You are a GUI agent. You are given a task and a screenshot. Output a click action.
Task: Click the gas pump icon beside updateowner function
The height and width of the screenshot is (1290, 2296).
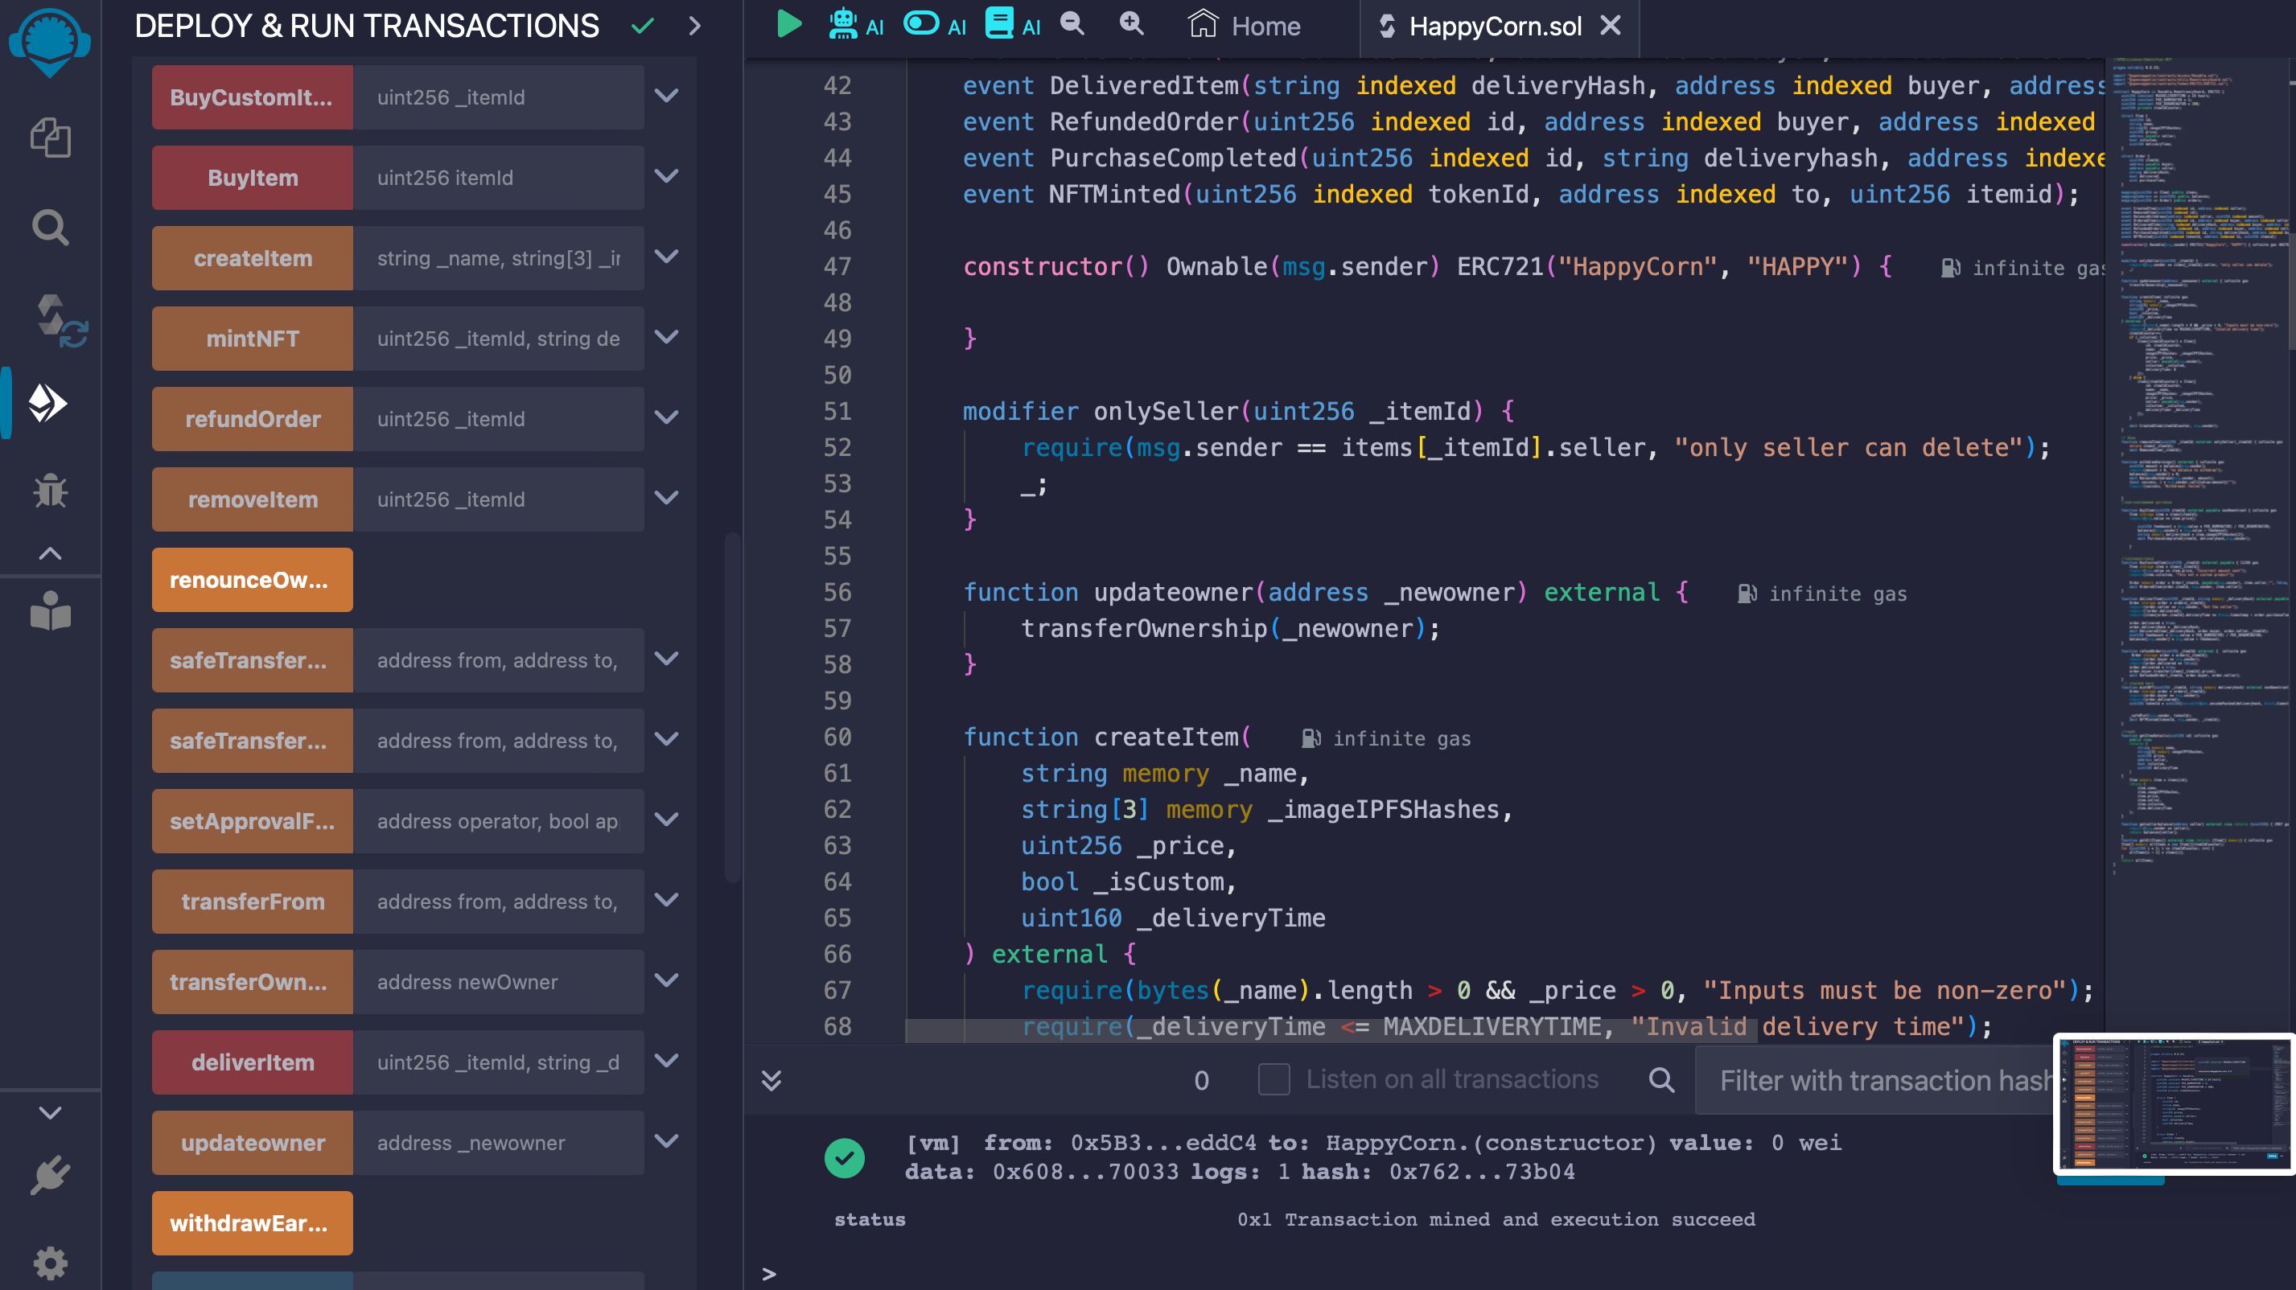(1746, 594)
